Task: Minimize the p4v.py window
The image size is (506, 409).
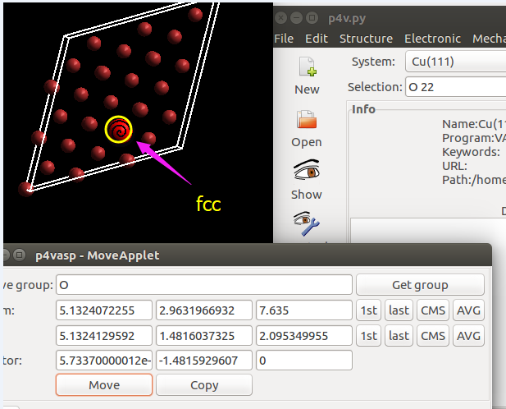Action: pyautogui.click(x=298, y=16)
